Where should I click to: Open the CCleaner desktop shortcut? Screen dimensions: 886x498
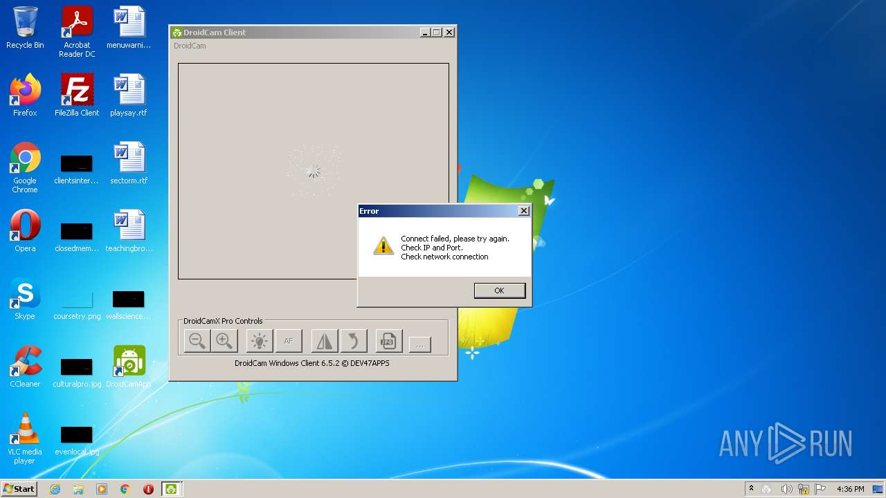pyautogui.click(x=25, y=367)
